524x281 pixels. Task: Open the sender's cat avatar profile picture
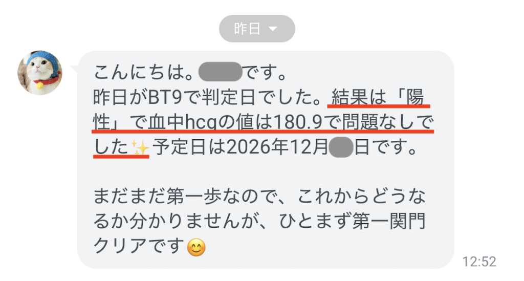coord(40,73)
